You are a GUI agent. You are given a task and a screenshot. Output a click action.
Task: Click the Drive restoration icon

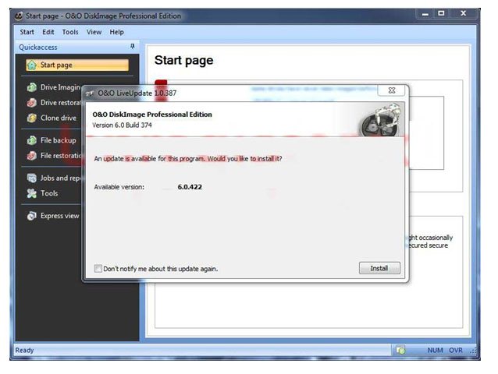point(32,102)
